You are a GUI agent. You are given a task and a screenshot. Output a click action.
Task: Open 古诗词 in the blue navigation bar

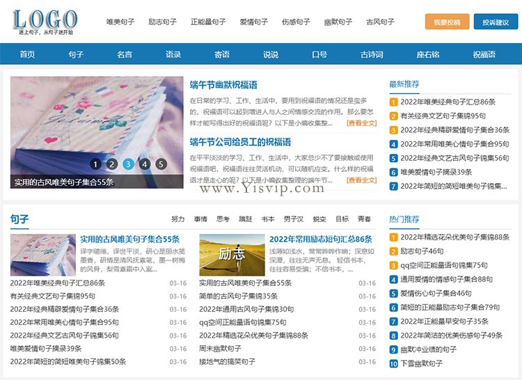tap(372, 54)
